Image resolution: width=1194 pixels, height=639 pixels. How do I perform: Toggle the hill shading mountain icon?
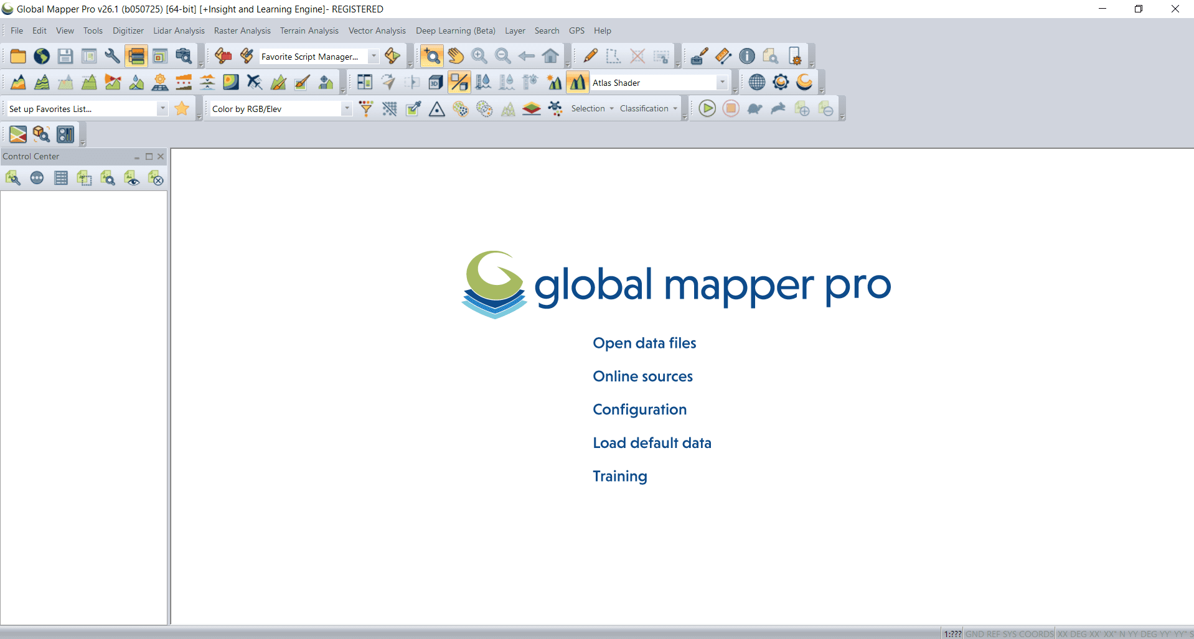coord(578,82)
